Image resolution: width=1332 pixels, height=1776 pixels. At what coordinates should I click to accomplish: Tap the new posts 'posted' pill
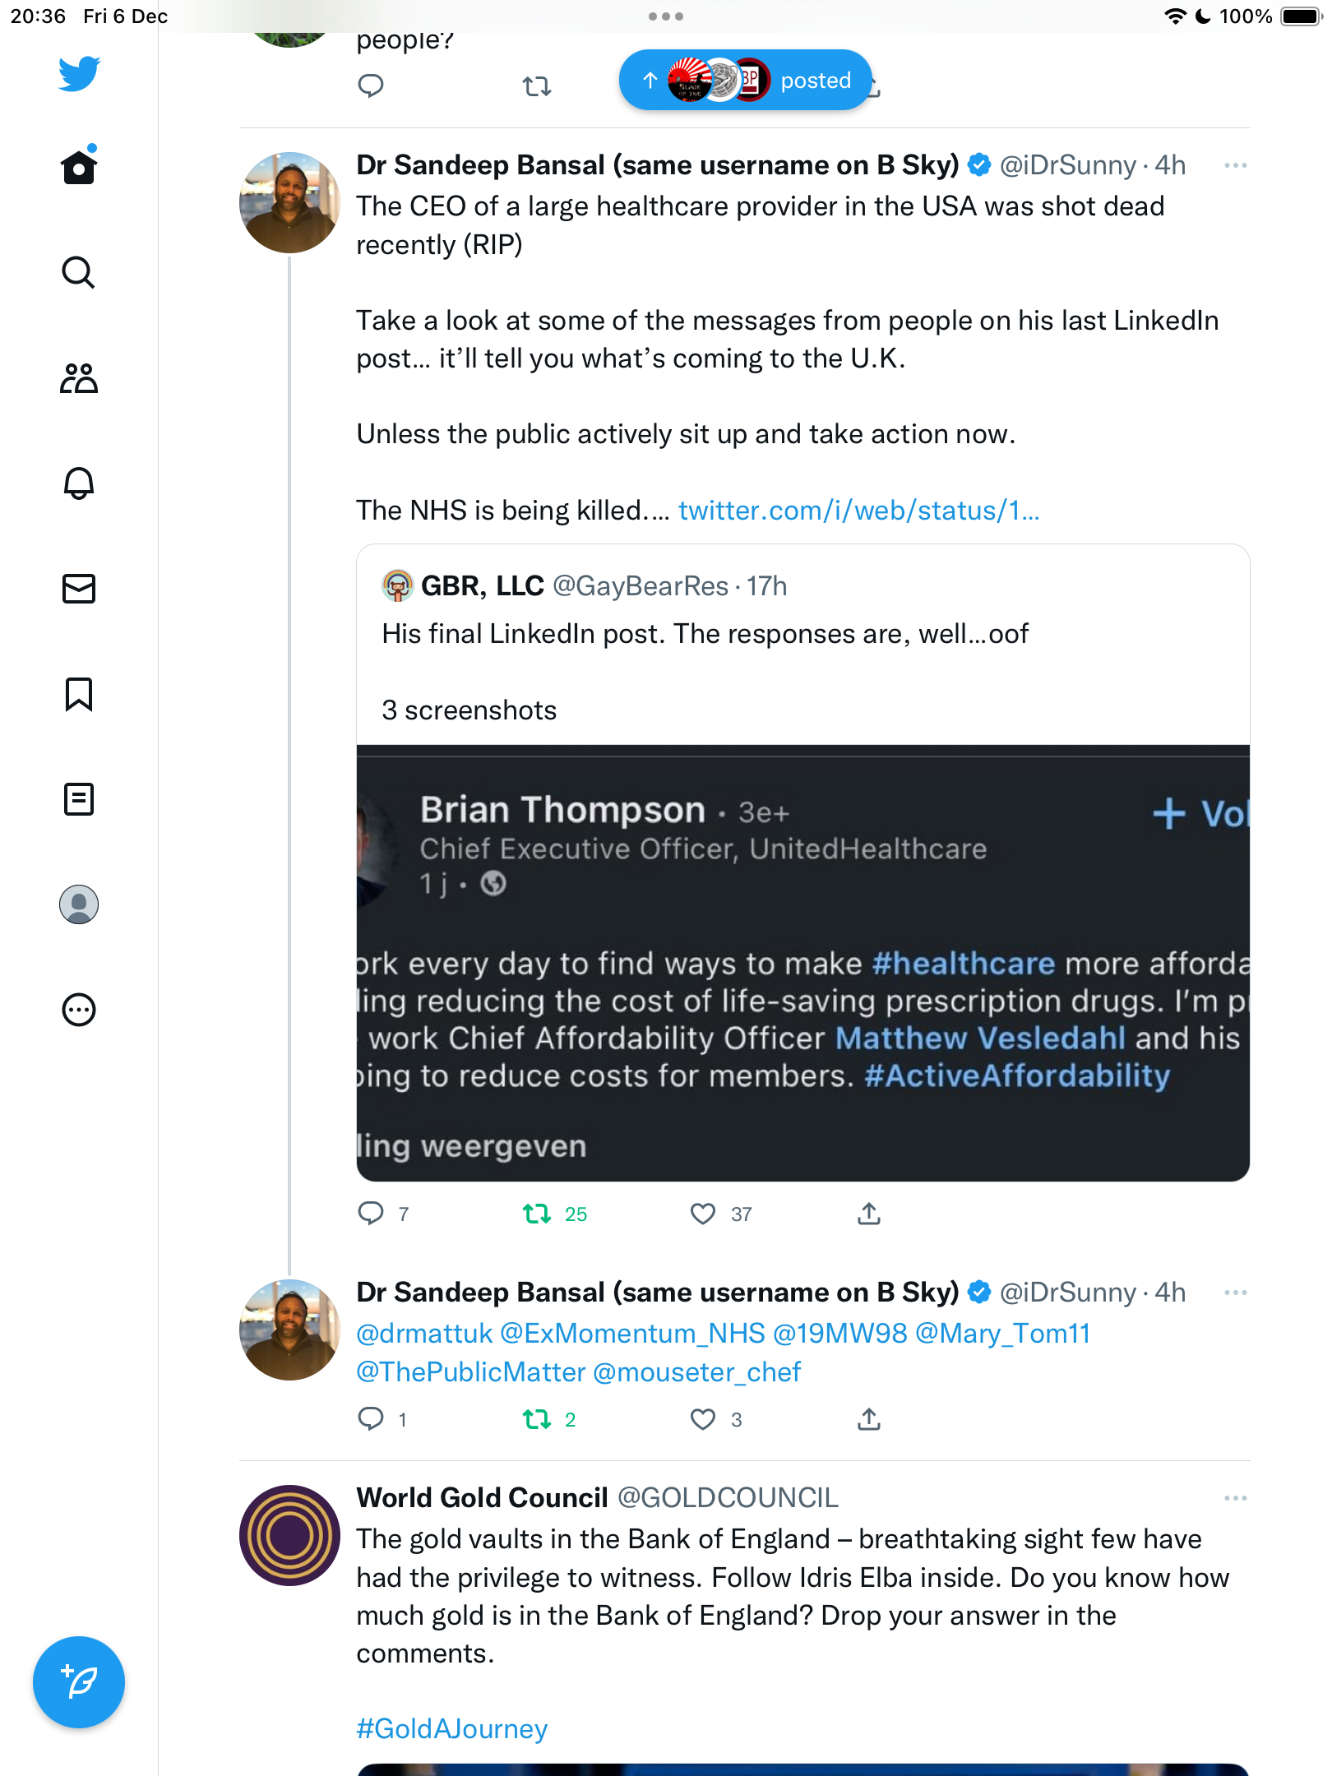[x=746, y=81]
